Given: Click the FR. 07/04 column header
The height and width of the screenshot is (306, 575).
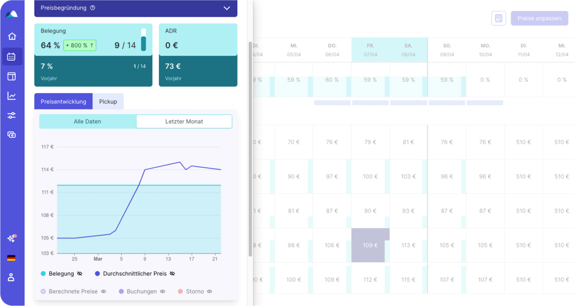Looking at the screenshot, I should (370, 50).
